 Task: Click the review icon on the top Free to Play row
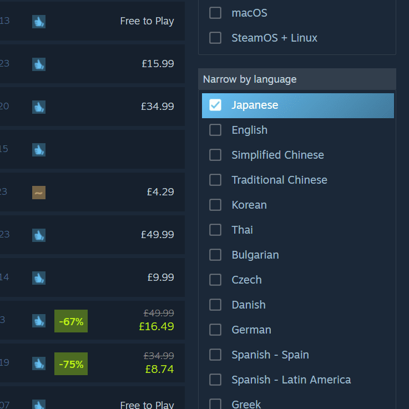click(x=38, y=21)
